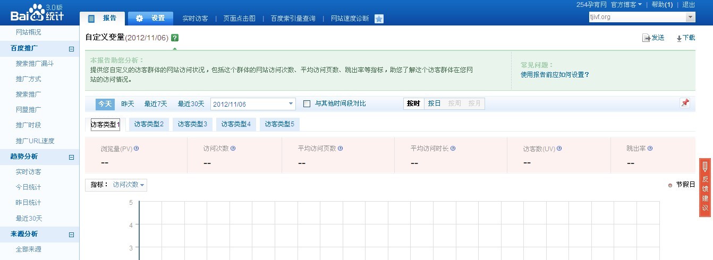This screenshot has height=260, width=713.
Task: Collapse the 趋势分析 sidebar section
Action: coord(71,157)
